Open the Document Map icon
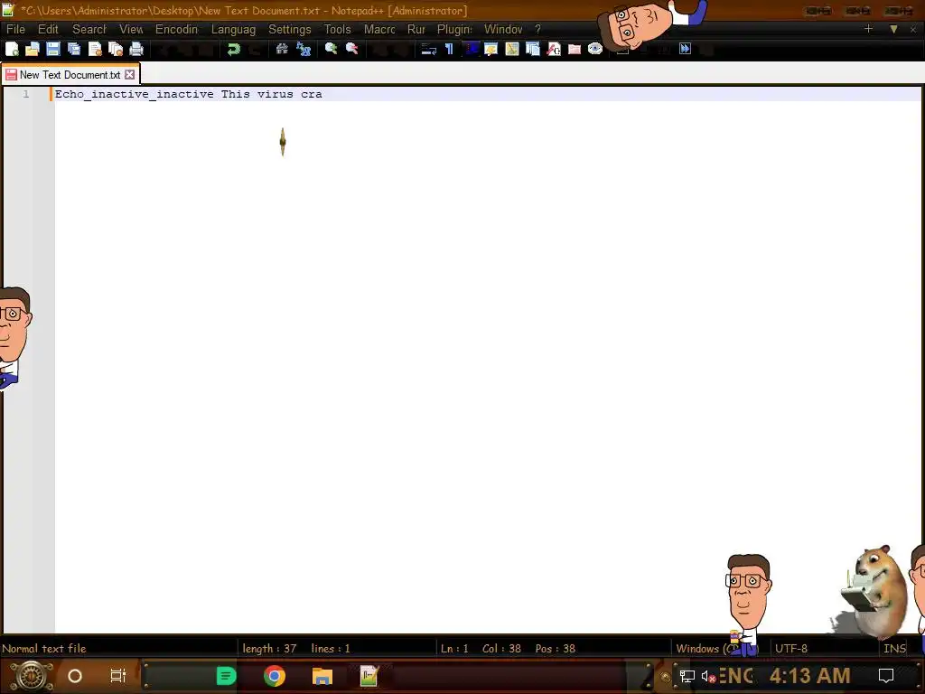 point(511,50)
